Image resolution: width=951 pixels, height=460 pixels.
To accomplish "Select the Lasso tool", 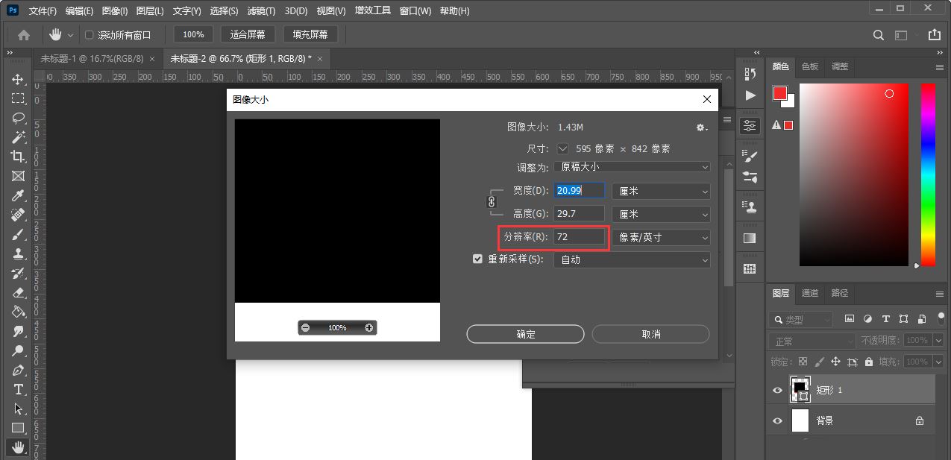I will pos(18,118).
